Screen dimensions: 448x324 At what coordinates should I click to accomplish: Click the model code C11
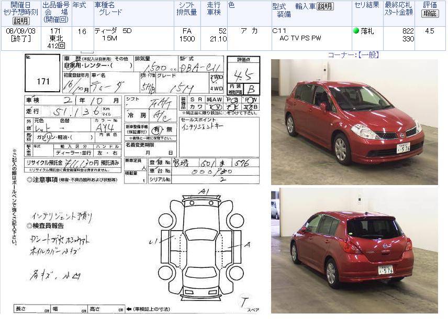(279, 30)
